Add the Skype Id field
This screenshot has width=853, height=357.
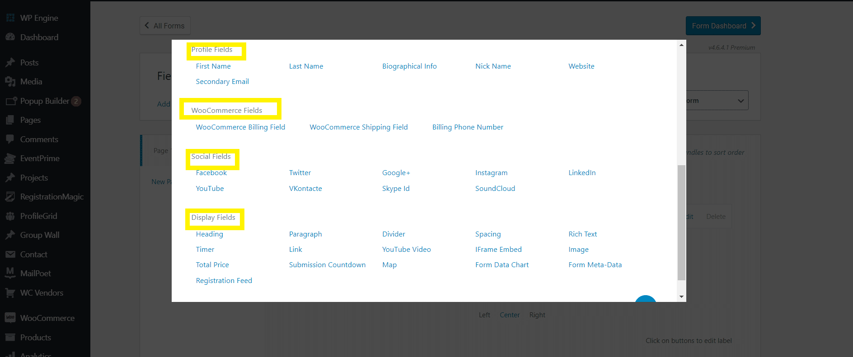pyautogui.click(x=396, y=188)
